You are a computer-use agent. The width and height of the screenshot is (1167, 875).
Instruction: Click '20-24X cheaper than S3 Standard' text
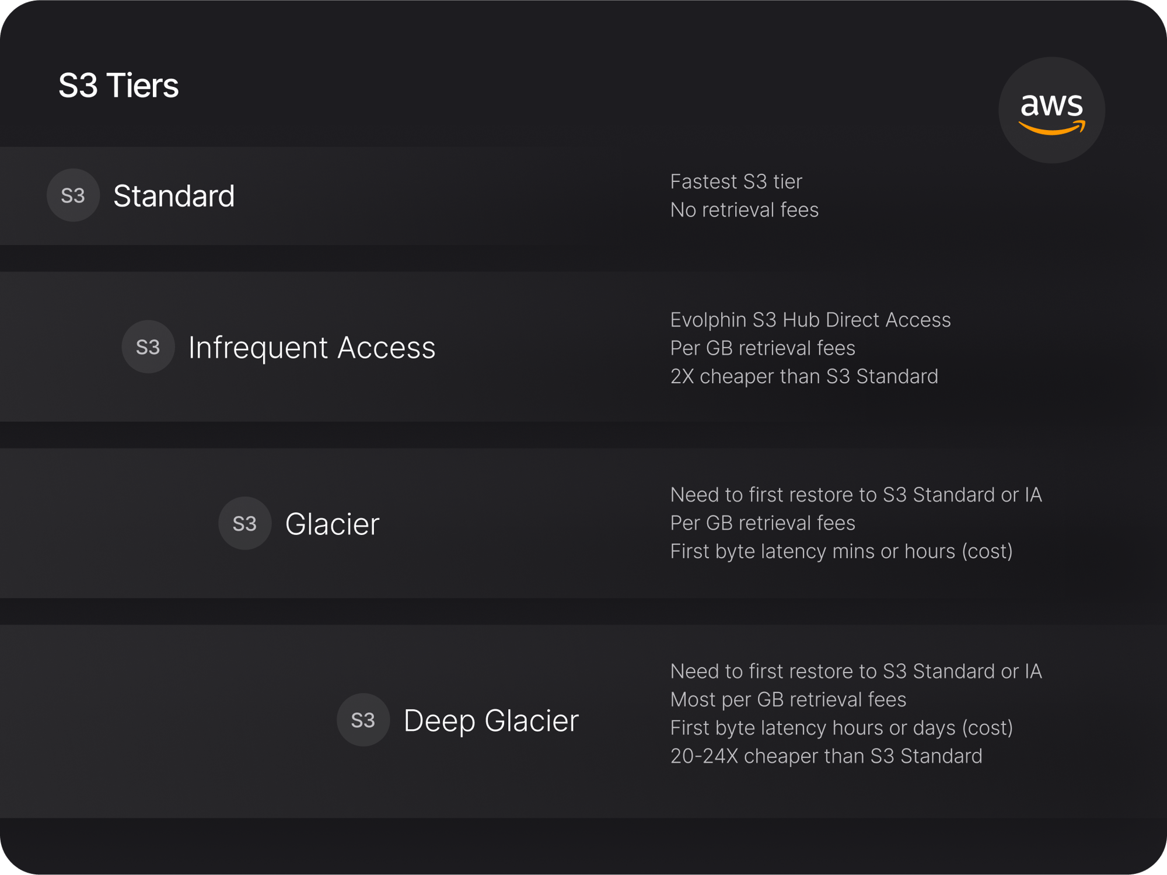[826, 756]
